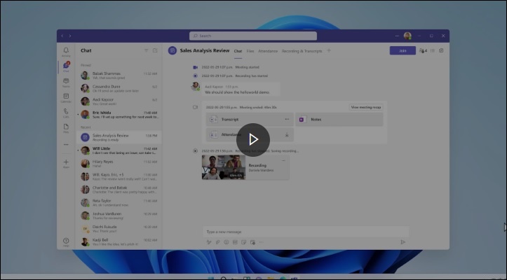Screen dimensions: 507x280
Task: Play the video with the center play button
Action: point(253,139)
